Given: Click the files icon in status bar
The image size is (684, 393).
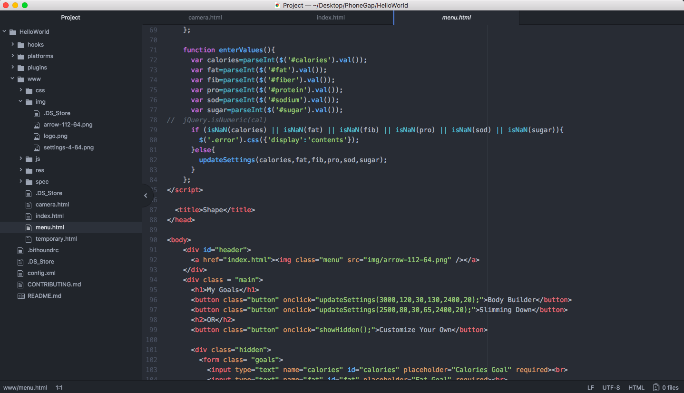Looking at the screenshot, I should pyautogui.click(x=656, y=387).
